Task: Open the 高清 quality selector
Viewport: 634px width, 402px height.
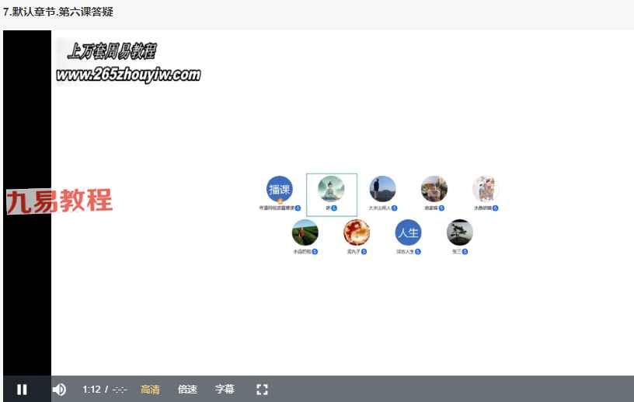Action: (x=150, y=389)
